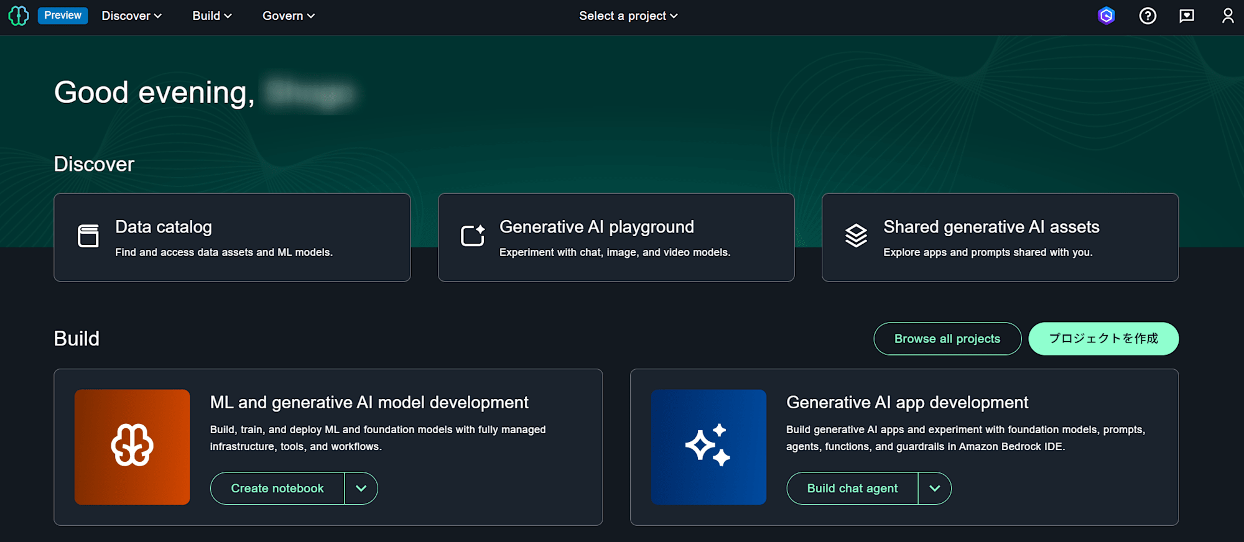1244x542 pixels.
Task: Click Generative AI app development heading
Action: pyautogui.click(x=907, y=403)
